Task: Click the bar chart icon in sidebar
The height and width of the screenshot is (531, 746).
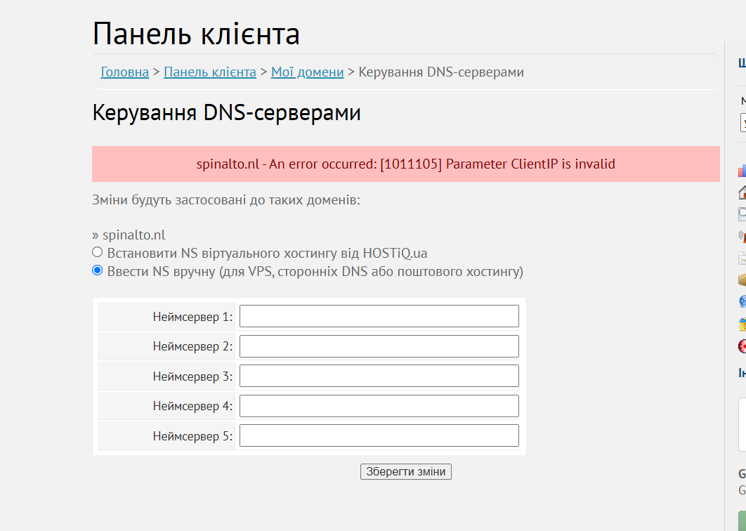Action: pyautogui.click(x=742, y=171)
